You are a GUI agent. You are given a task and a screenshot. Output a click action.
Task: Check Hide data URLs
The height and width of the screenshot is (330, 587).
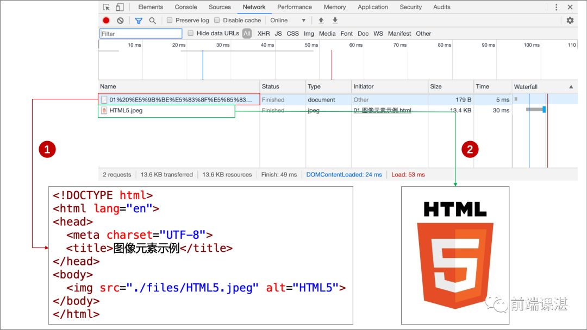(191, 33)
